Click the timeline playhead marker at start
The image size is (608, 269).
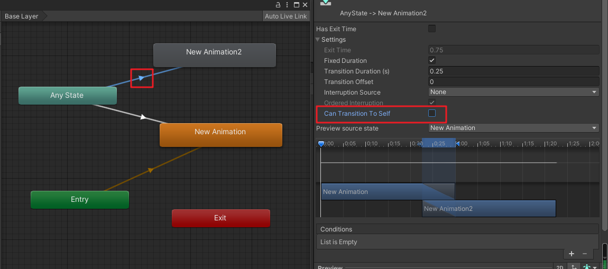(321, 144)
